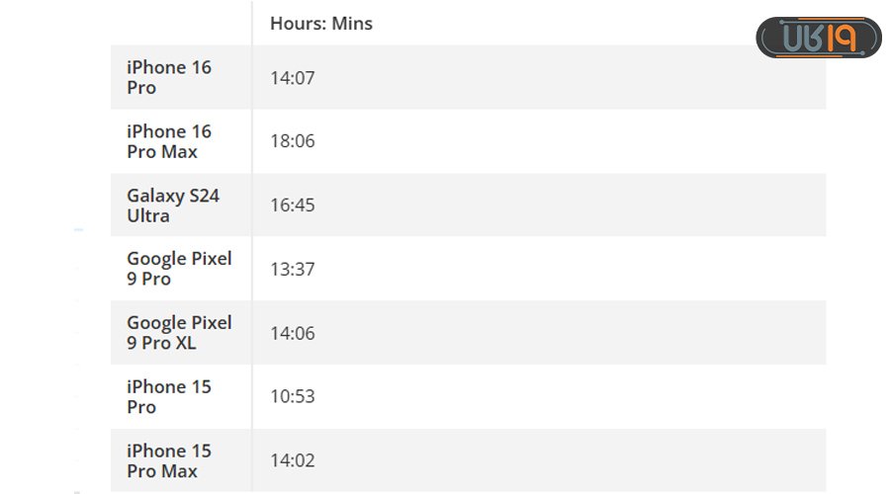
Task: Click the orange logo badge in corner
Action: point(819,38)
